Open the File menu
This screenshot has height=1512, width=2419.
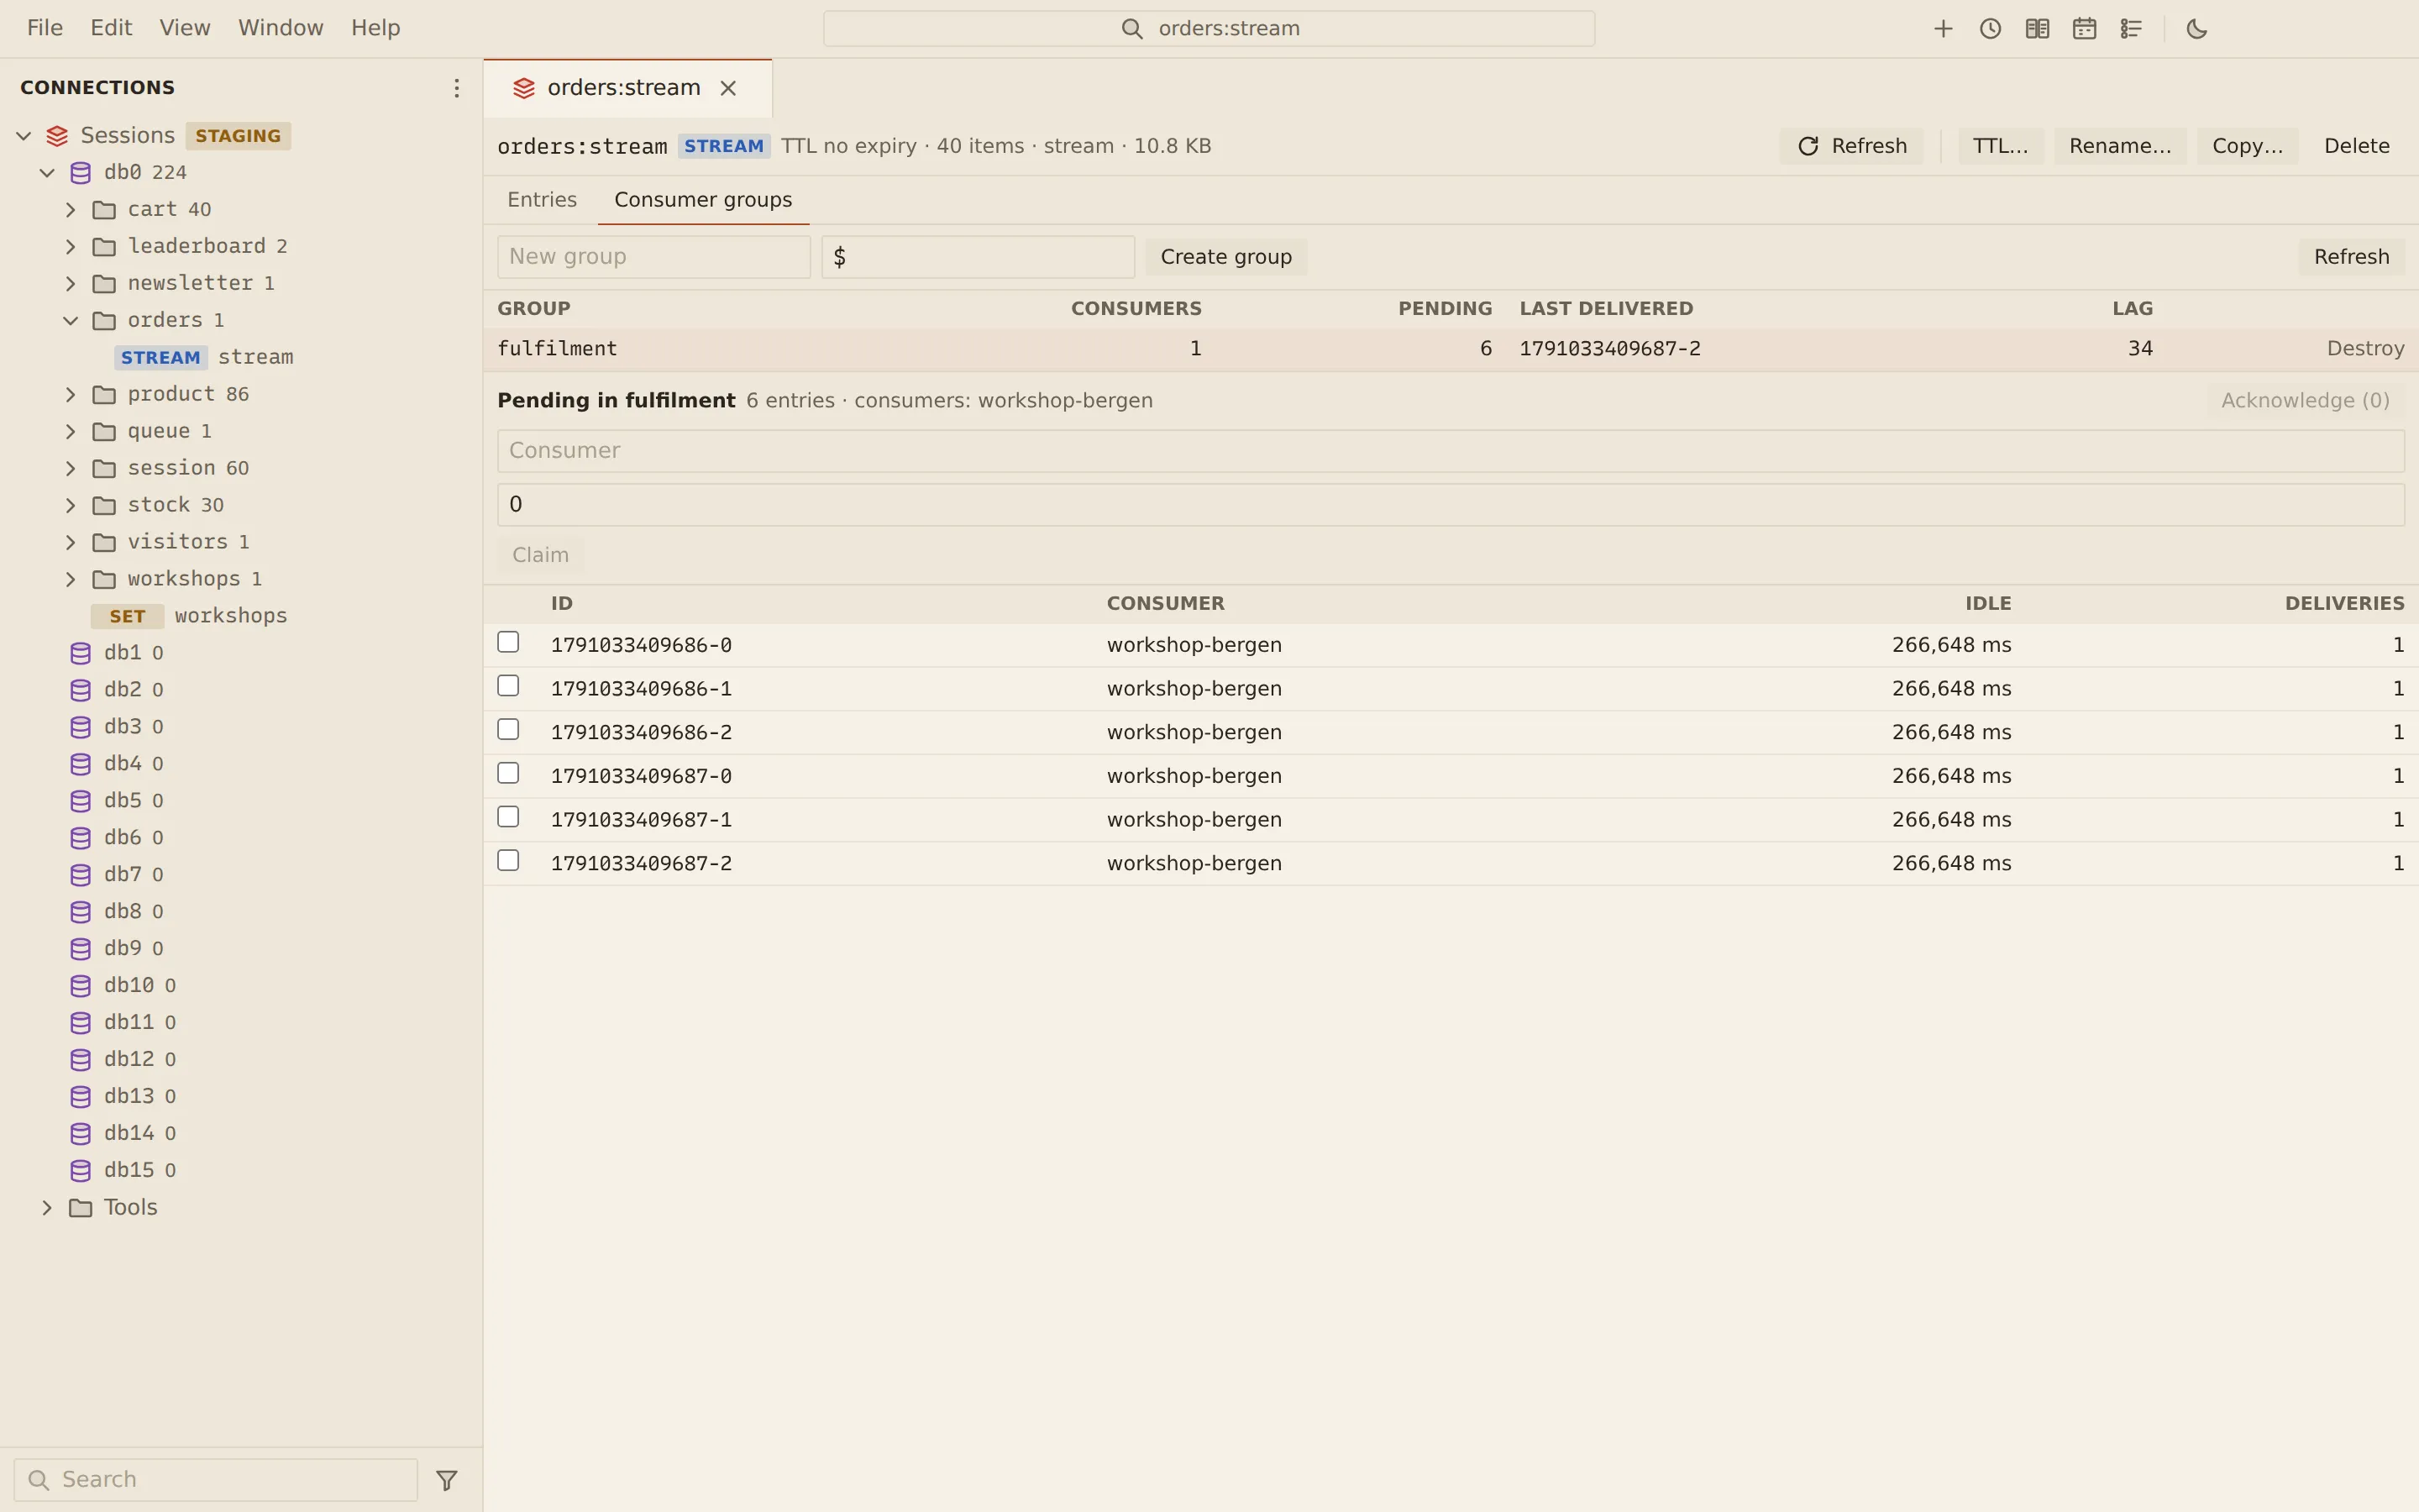tap(45, 28)
